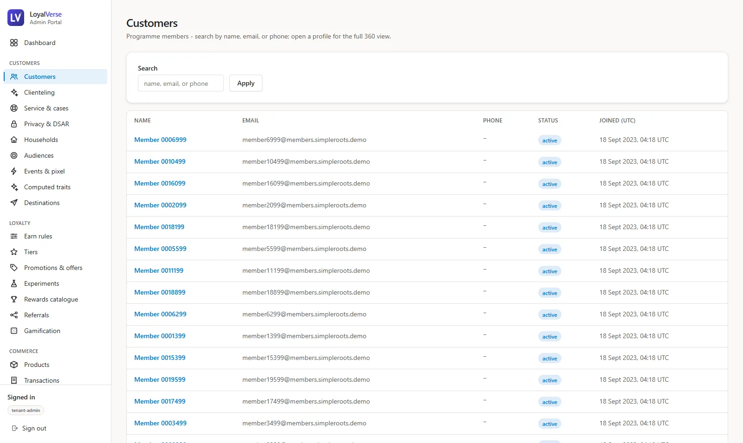Click the Products box icon

pyautogui.click(x=14, y=365)
